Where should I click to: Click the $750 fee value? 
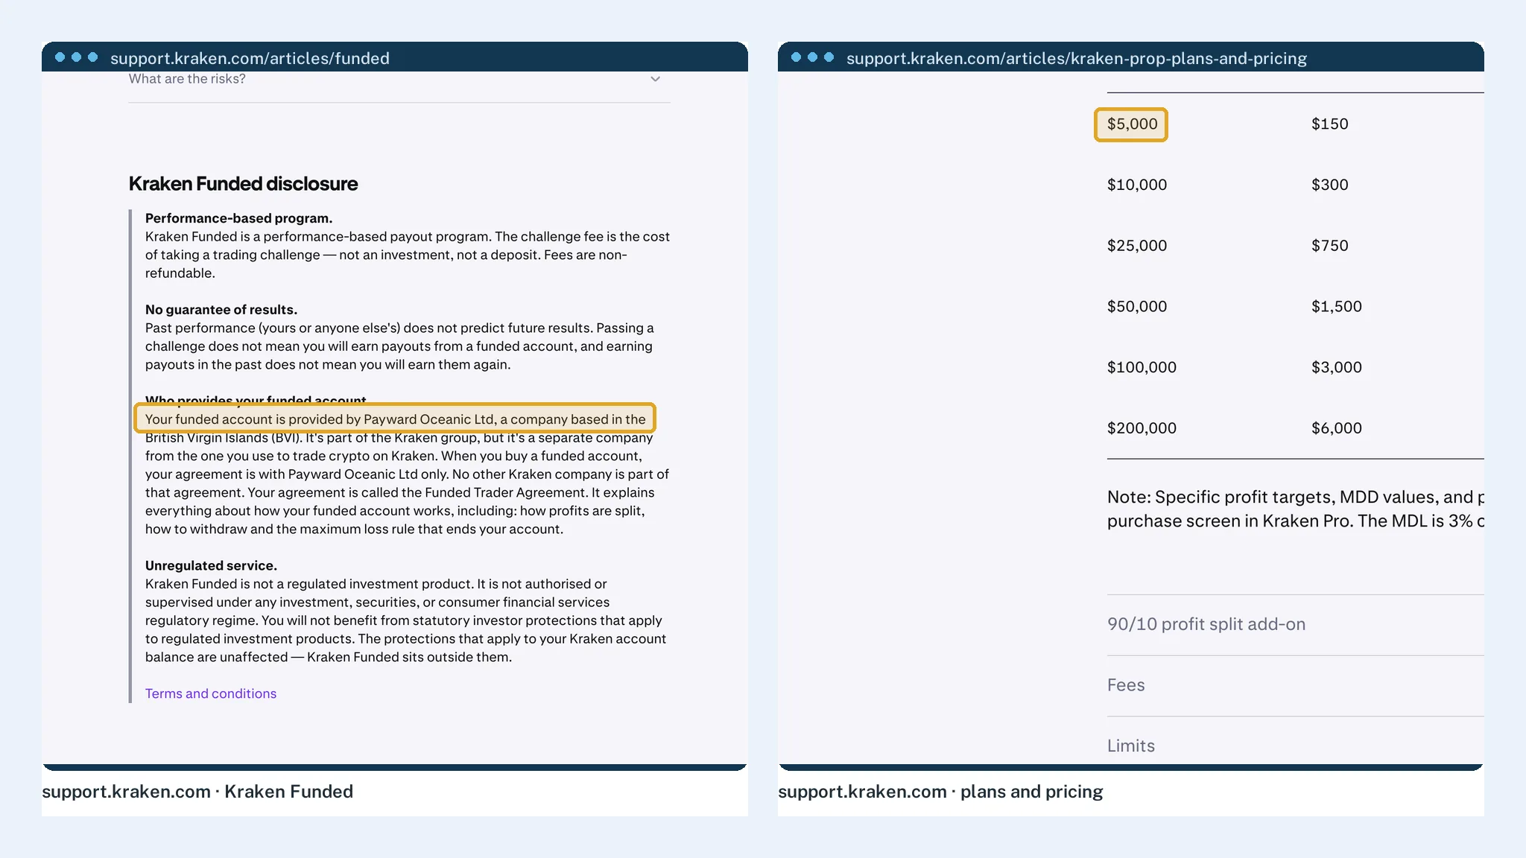[1330, 246]
